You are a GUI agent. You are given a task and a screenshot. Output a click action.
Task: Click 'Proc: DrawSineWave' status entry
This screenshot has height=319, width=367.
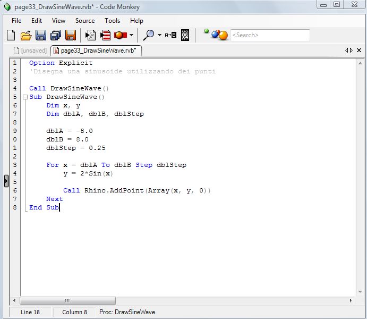pyautogui.click(x=127, y=312)
